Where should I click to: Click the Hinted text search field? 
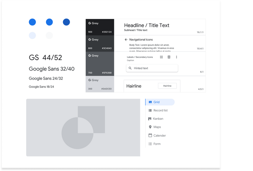pos(152,68)
